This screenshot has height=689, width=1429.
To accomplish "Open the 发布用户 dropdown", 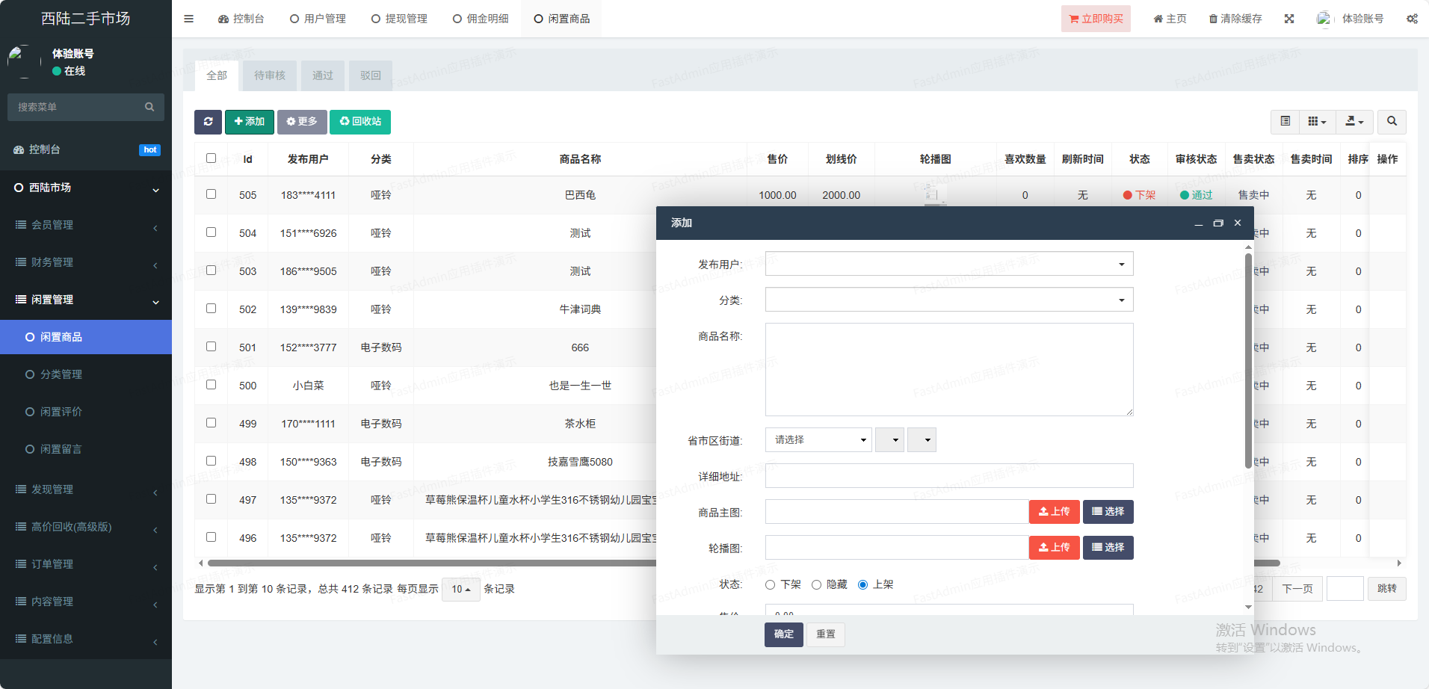I will (948, 264).
